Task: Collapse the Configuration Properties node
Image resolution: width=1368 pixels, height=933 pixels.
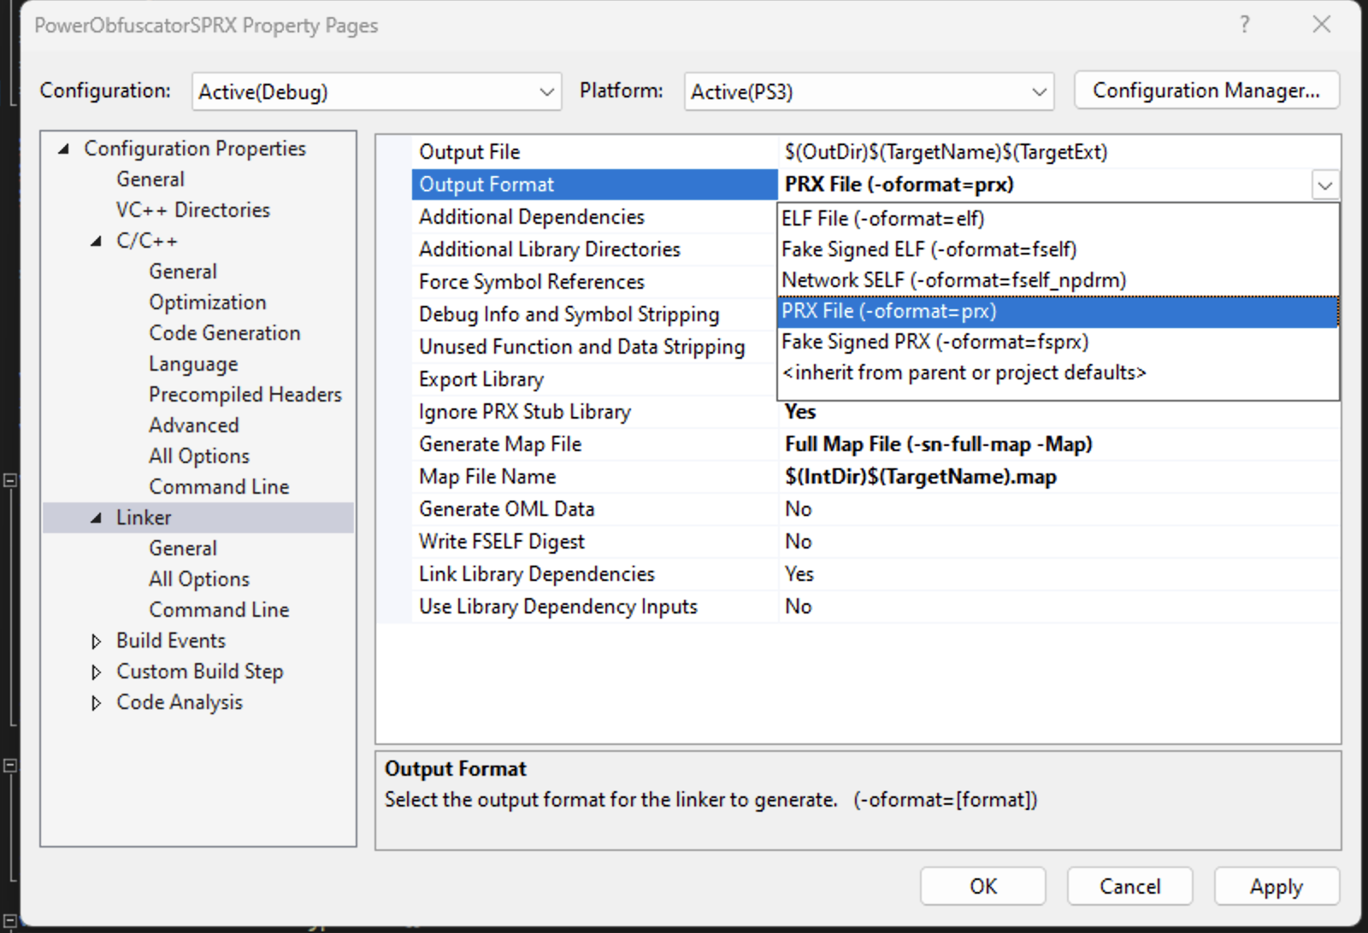Action: (x=64, y=149)
